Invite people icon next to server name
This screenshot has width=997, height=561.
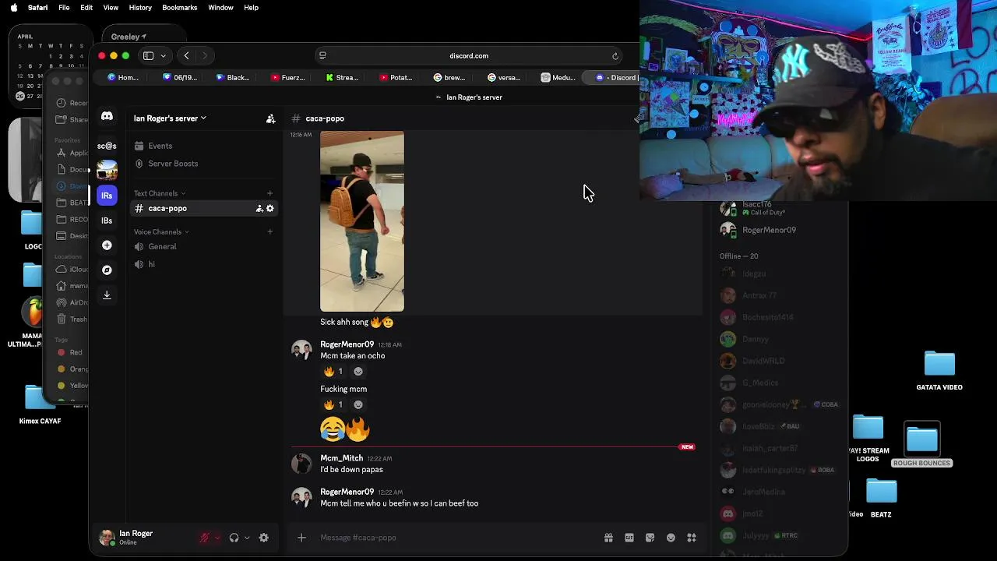270,118
